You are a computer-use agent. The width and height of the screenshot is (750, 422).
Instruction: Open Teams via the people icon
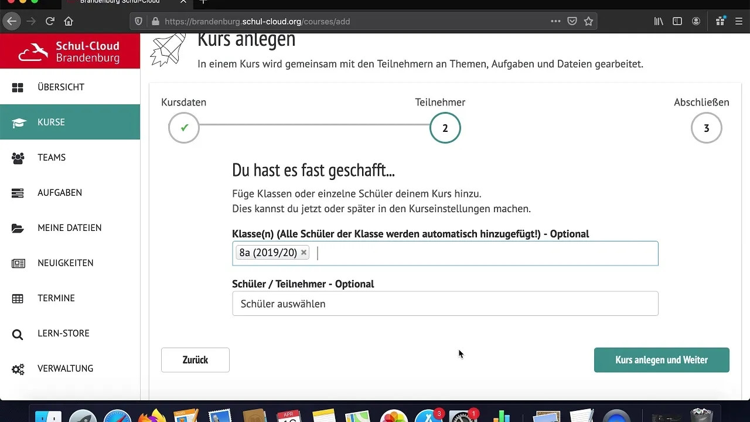click(19, 157)
